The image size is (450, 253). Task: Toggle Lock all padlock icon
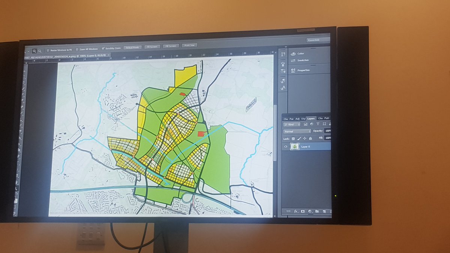click(x=310, y=138)
